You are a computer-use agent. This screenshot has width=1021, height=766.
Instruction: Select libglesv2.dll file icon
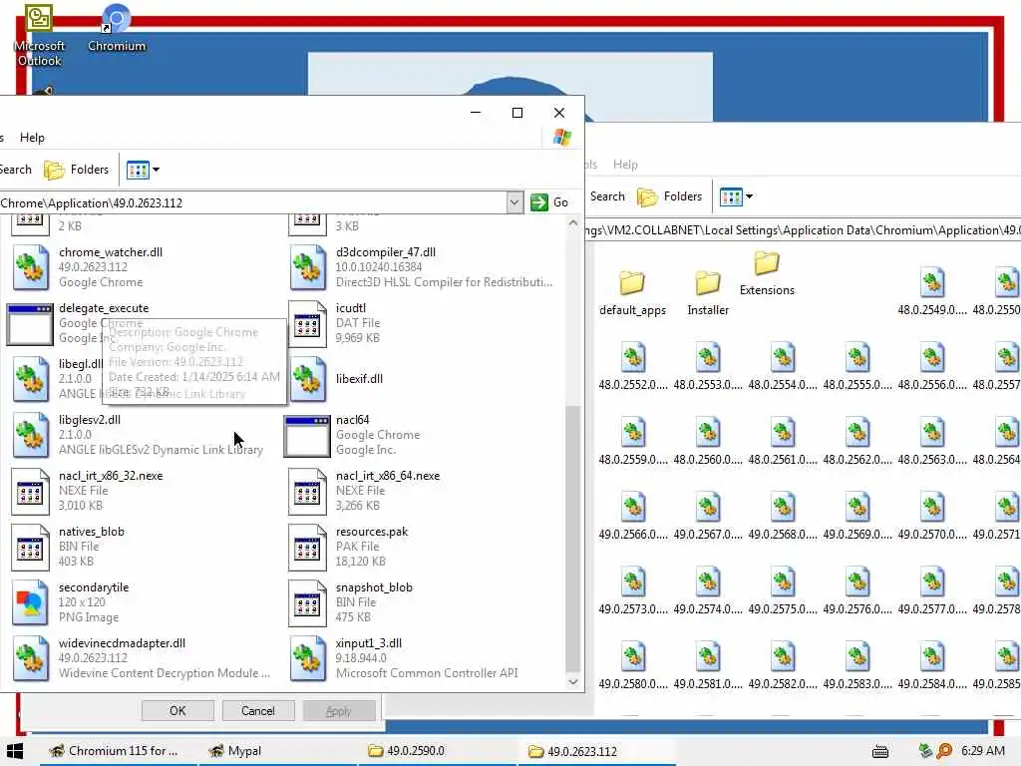(31, 435)
